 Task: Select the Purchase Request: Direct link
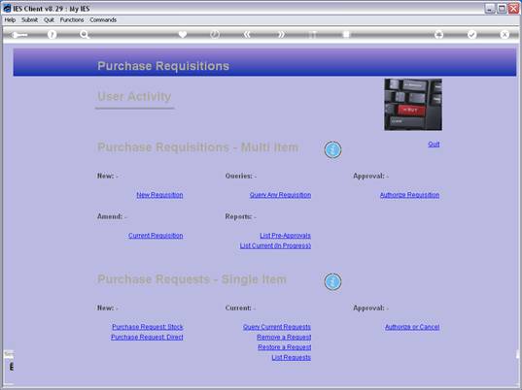[147, 337]
